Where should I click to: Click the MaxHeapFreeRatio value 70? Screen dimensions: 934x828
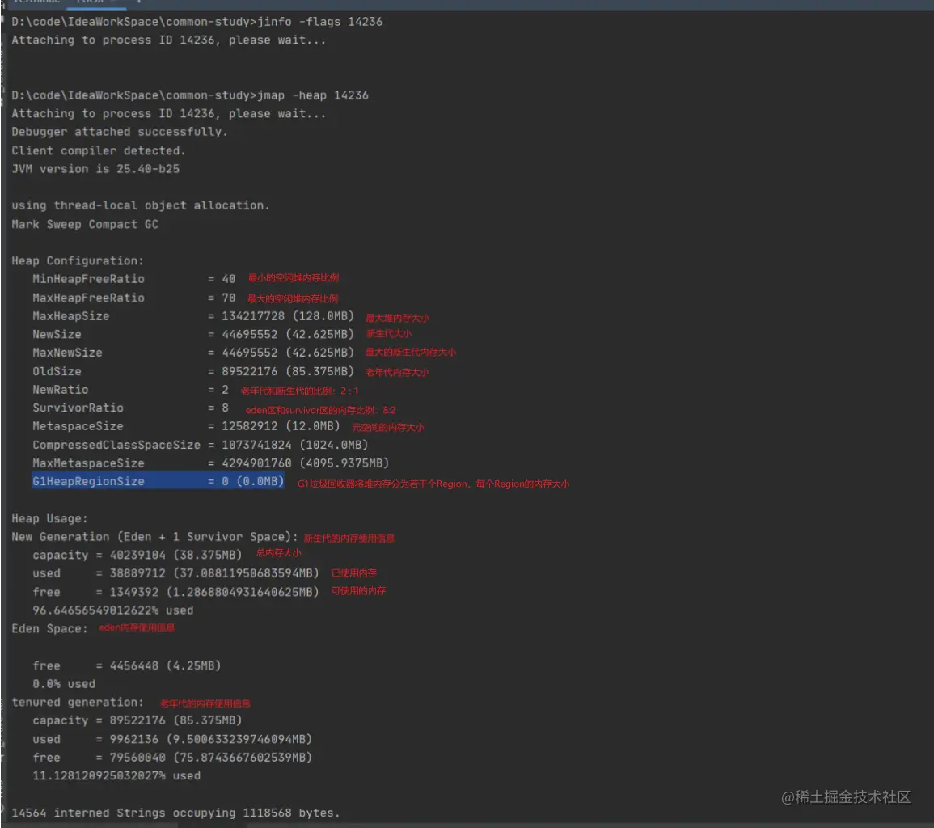click(x=229, y=298)
